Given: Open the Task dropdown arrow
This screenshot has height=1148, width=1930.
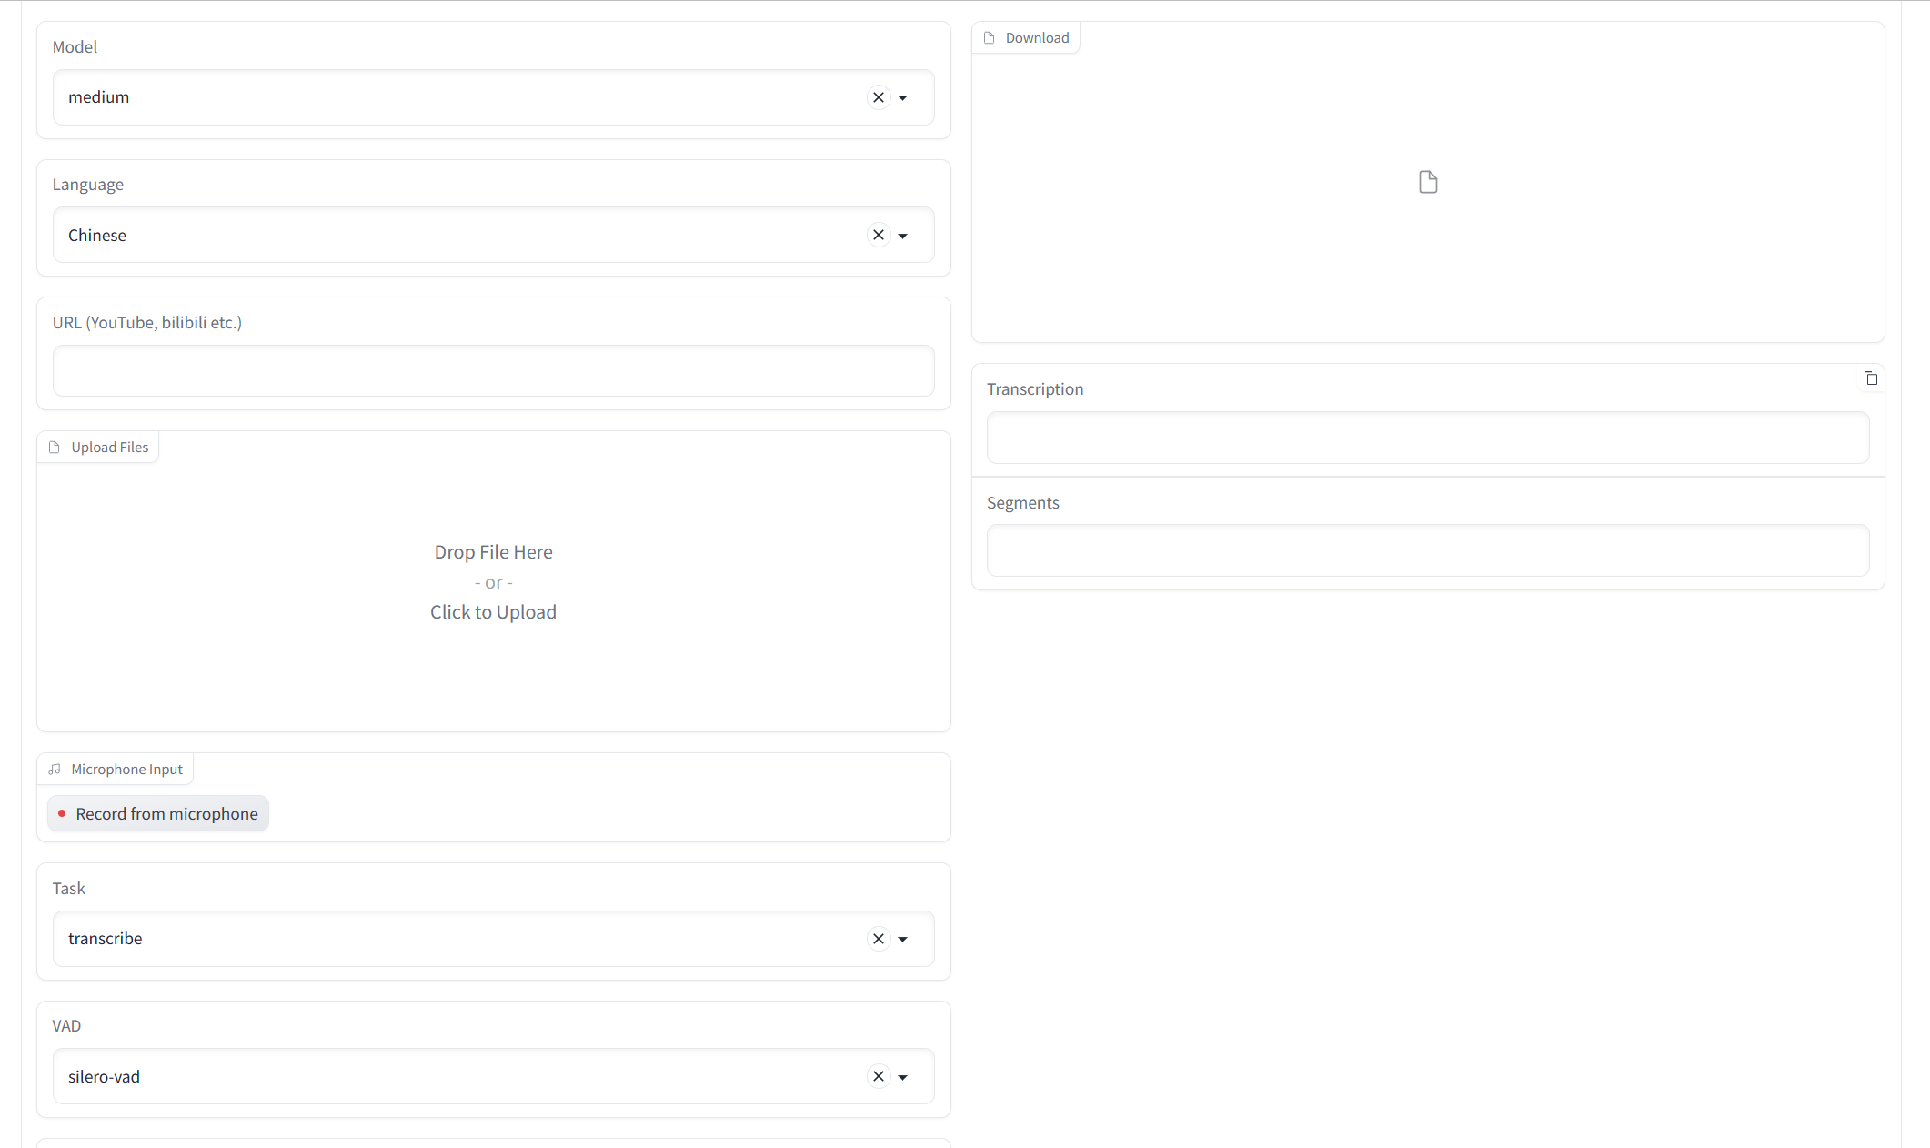Looking at the screenshot, I should [903, 939].
